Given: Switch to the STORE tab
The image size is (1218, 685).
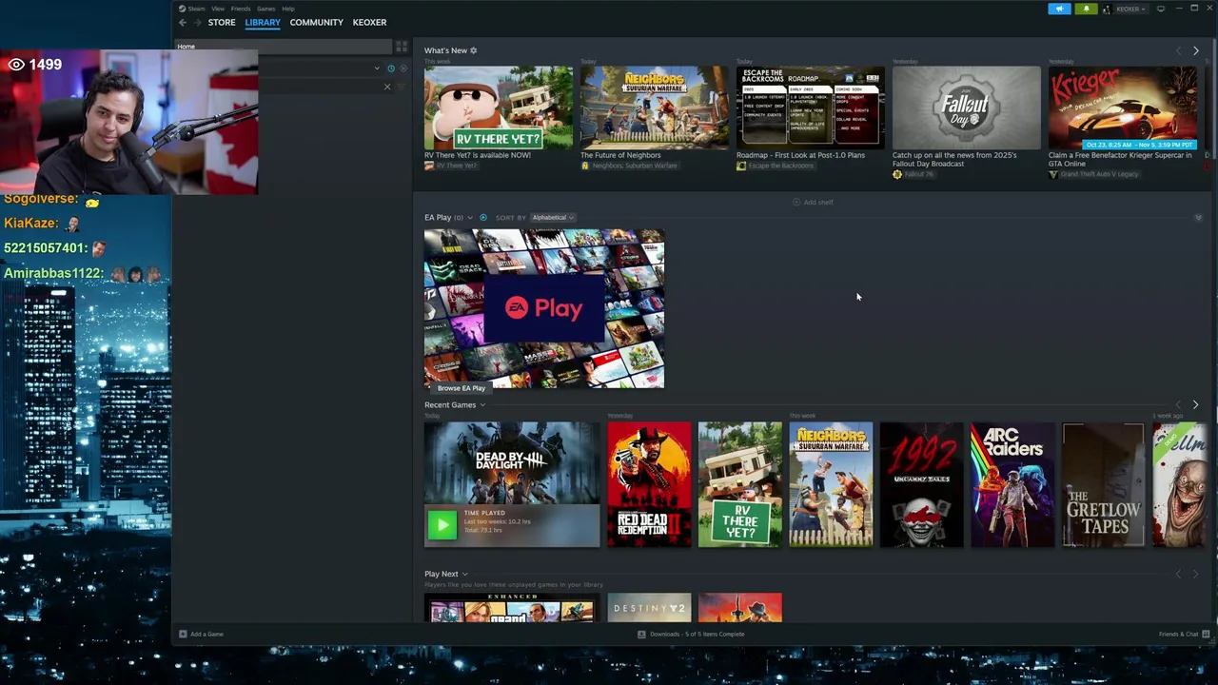Looking at the screenshot, I should [222, 22].
